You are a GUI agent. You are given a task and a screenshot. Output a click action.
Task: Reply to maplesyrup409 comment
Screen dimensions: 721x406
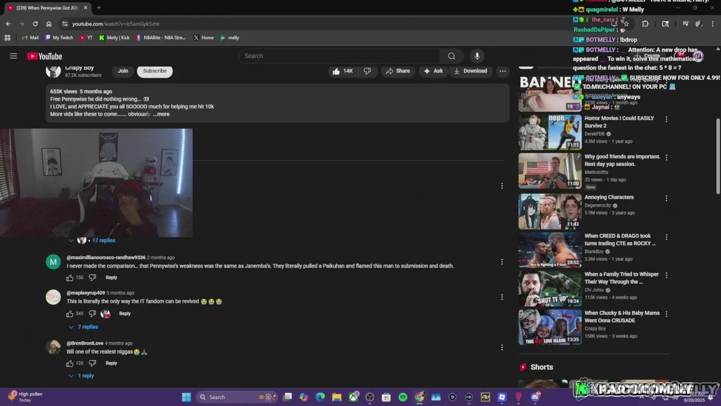pyautogui.click(x=125, y=314)
